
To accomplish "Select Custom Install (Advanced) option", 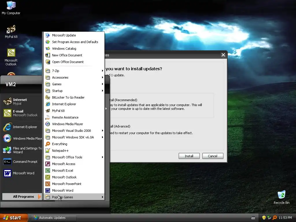I will pyautogui.click(x=120, y=126).
